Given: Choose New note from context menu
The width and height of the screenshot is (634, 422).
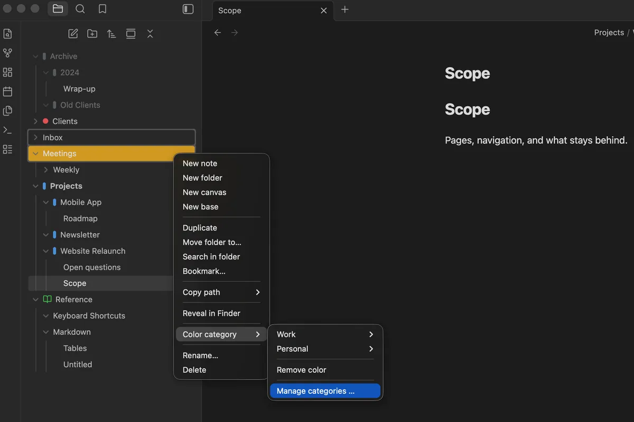Looking at the screenshot, I should pyautogui.click(x=221, y=164).
